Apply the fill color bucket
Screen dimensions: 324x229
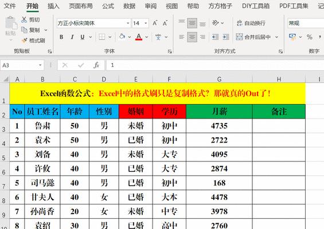click(122, 37)
